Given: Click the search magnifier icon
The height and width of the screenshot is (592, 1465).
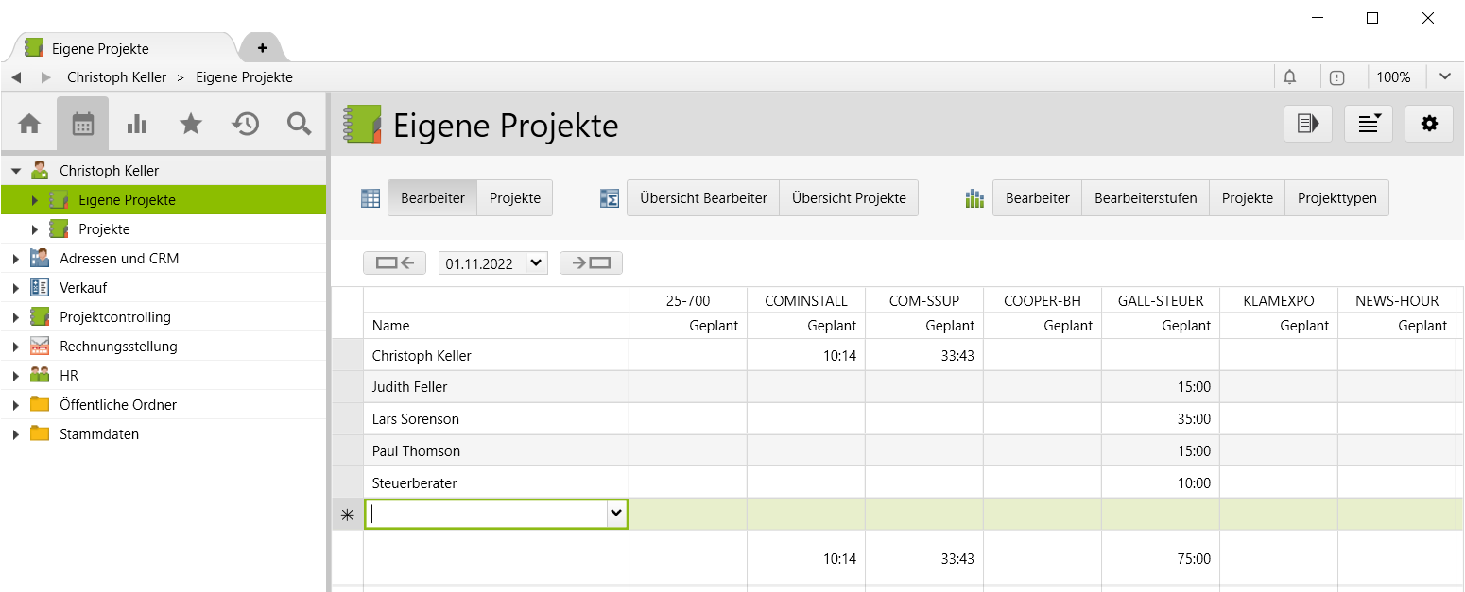Looking at the screenshot, I should (300, 124).
